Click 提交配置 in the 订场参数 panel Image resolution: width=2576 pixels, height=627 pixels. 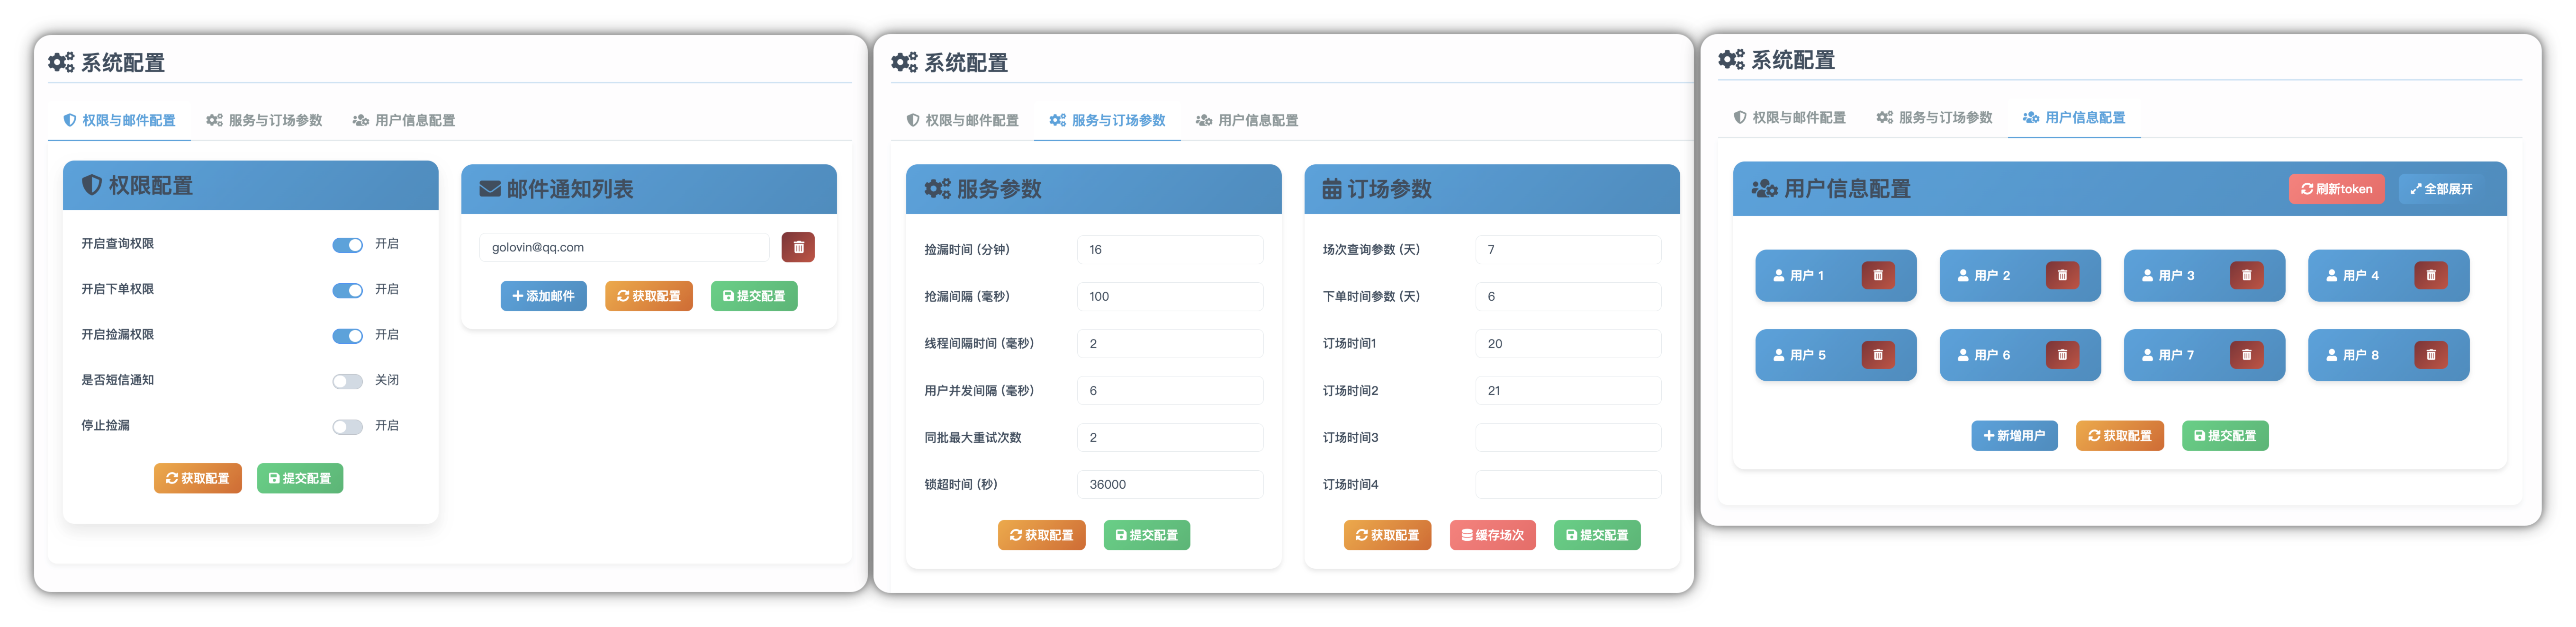[x=1597, y=535]
